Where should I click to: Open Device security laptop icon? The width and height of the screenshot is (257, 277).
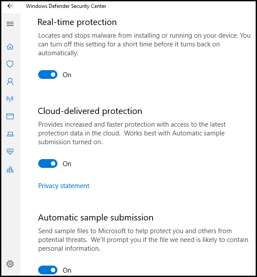(x=10, y=134)
